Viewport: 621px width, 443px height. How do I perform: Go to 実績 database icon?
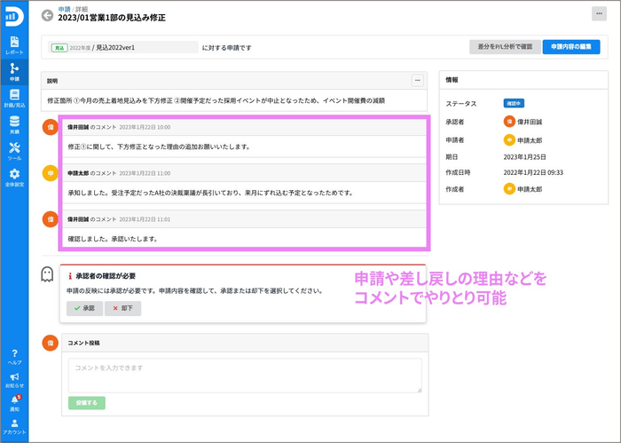pyautogui.click(x=14, y=124)
